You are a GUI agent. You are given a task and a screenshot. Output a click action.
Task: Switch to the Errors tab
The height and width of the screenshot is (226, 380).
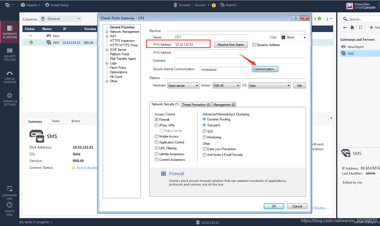pos(76,121)
